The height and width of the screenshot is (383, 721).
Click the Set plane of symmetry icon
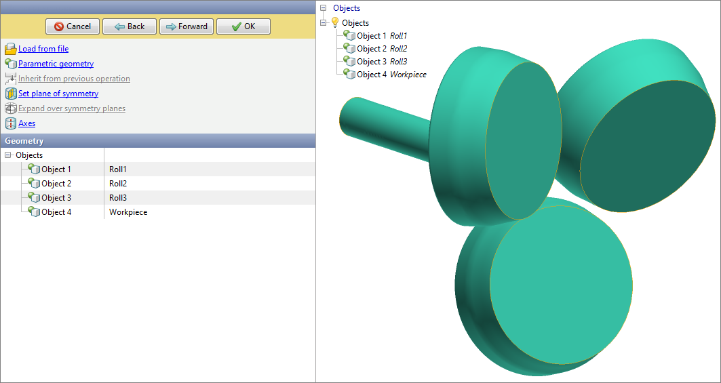point(10,94)
